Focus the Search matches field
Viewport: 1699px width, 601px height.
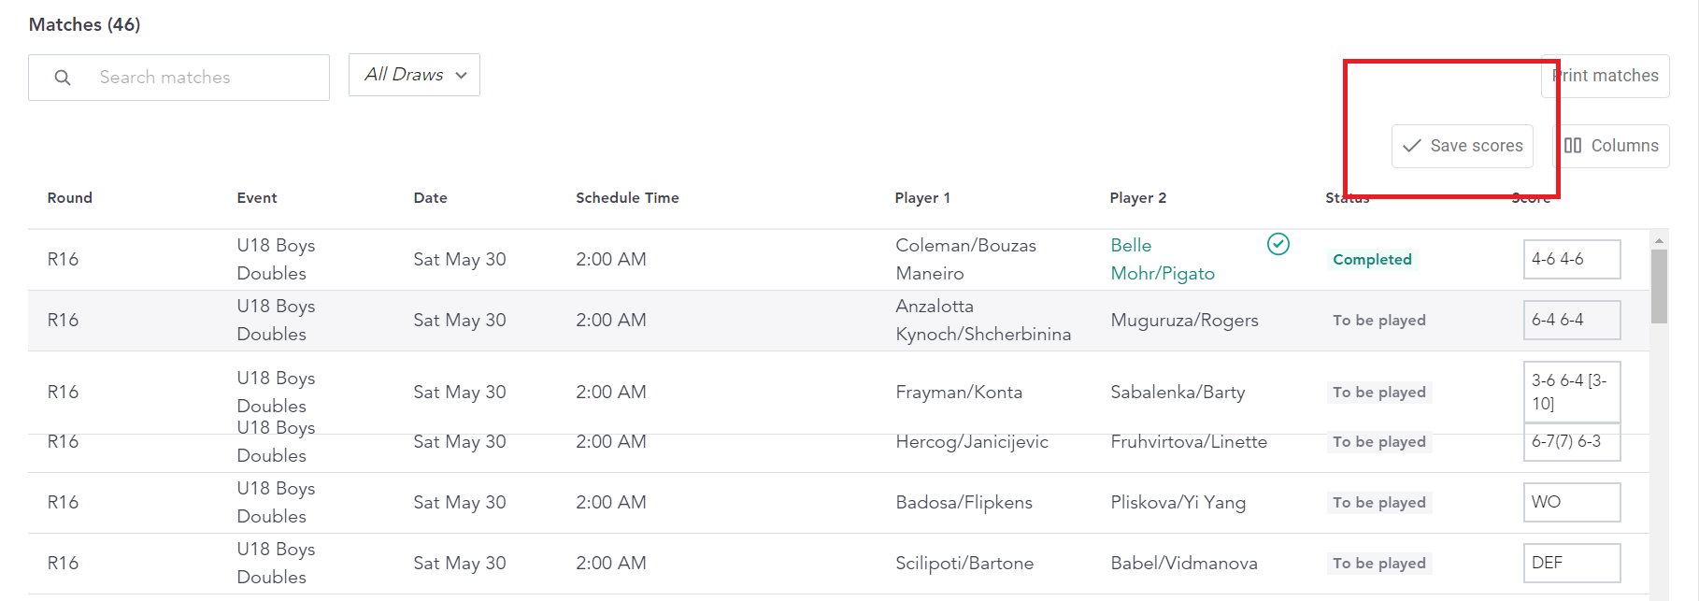click(178, 78)
